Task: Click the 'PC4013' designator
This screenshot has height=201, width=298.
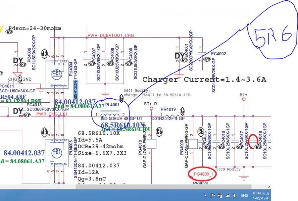Action: [x=34, y=105]
